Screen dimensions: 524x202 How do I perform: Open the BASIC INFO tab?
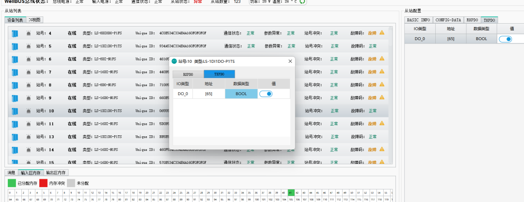[418, 20]
